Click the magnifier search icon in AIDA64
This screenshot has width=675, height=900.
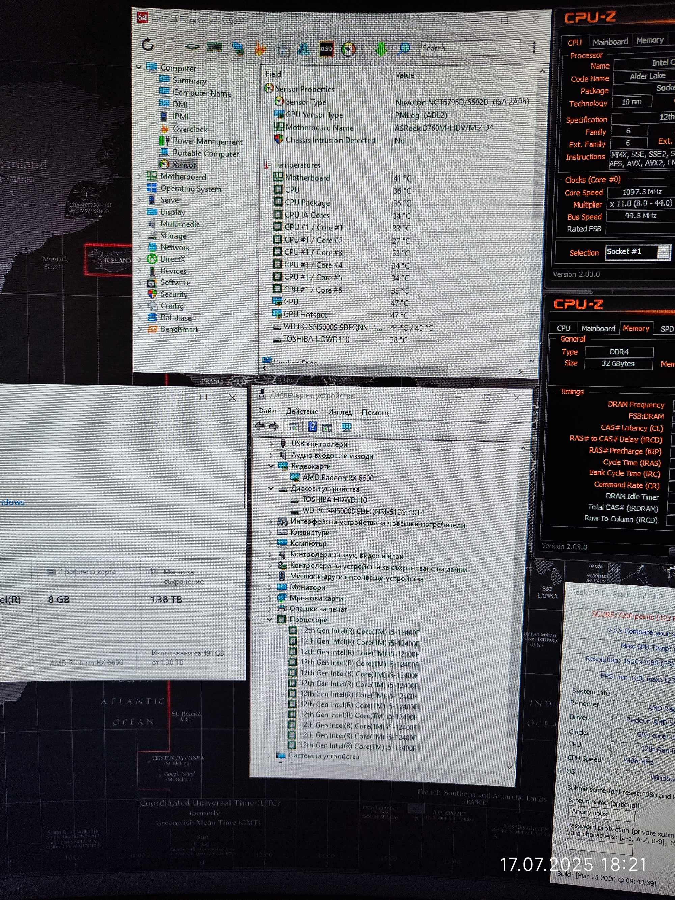[x=404, y=49]
